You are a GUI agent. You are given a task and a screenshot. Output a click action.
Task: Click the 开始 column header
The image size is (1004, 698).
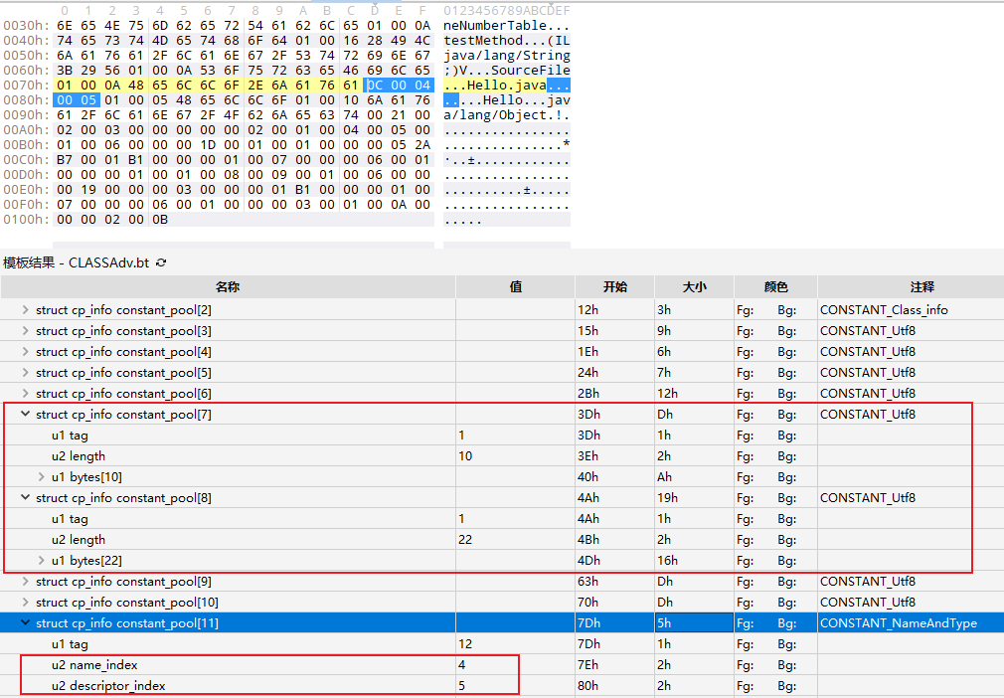click(614, 286)
